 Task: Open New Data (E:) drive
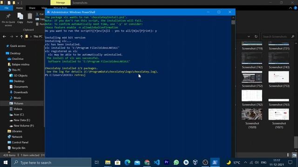pos(22,120)
